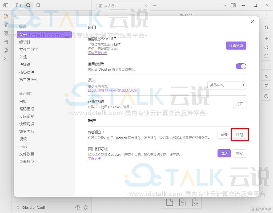This screenshot has height=213, width=273.
Task: Toggle the right sidebar icon
Action: 233,5
